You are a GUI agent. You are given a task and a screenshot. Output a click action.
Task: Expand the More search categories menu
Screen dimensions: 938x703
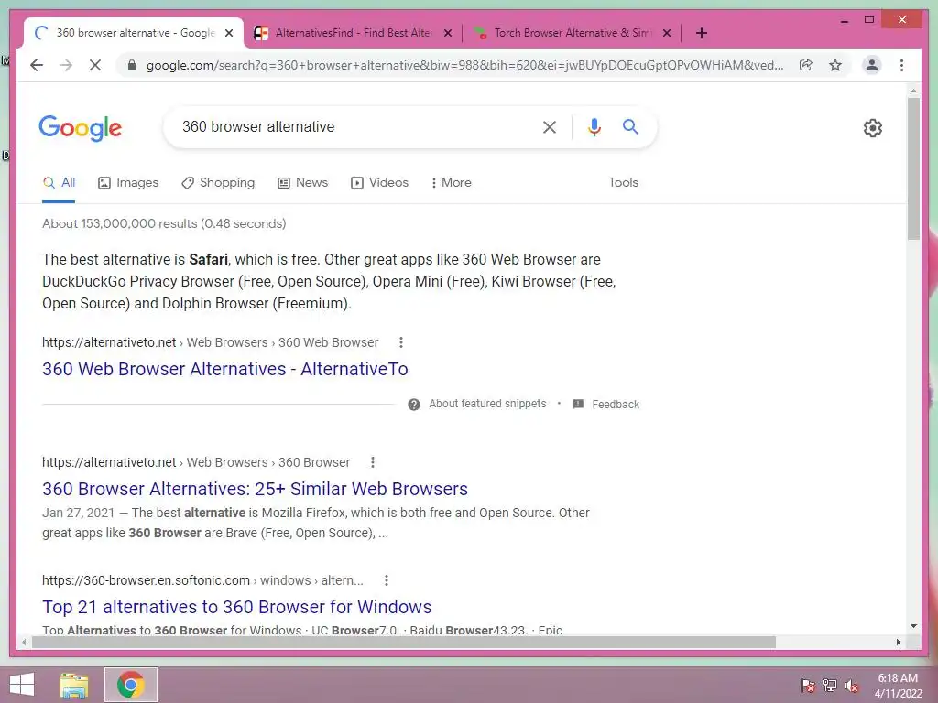(451, 183)
